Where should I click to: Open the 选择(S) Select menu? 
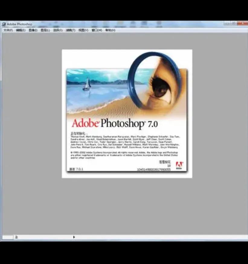(x=58, y=30)
